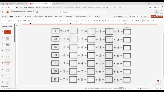Switch to the Переходы tab
This screenshot has width=164, height=92.
click(x=49, y=16)
